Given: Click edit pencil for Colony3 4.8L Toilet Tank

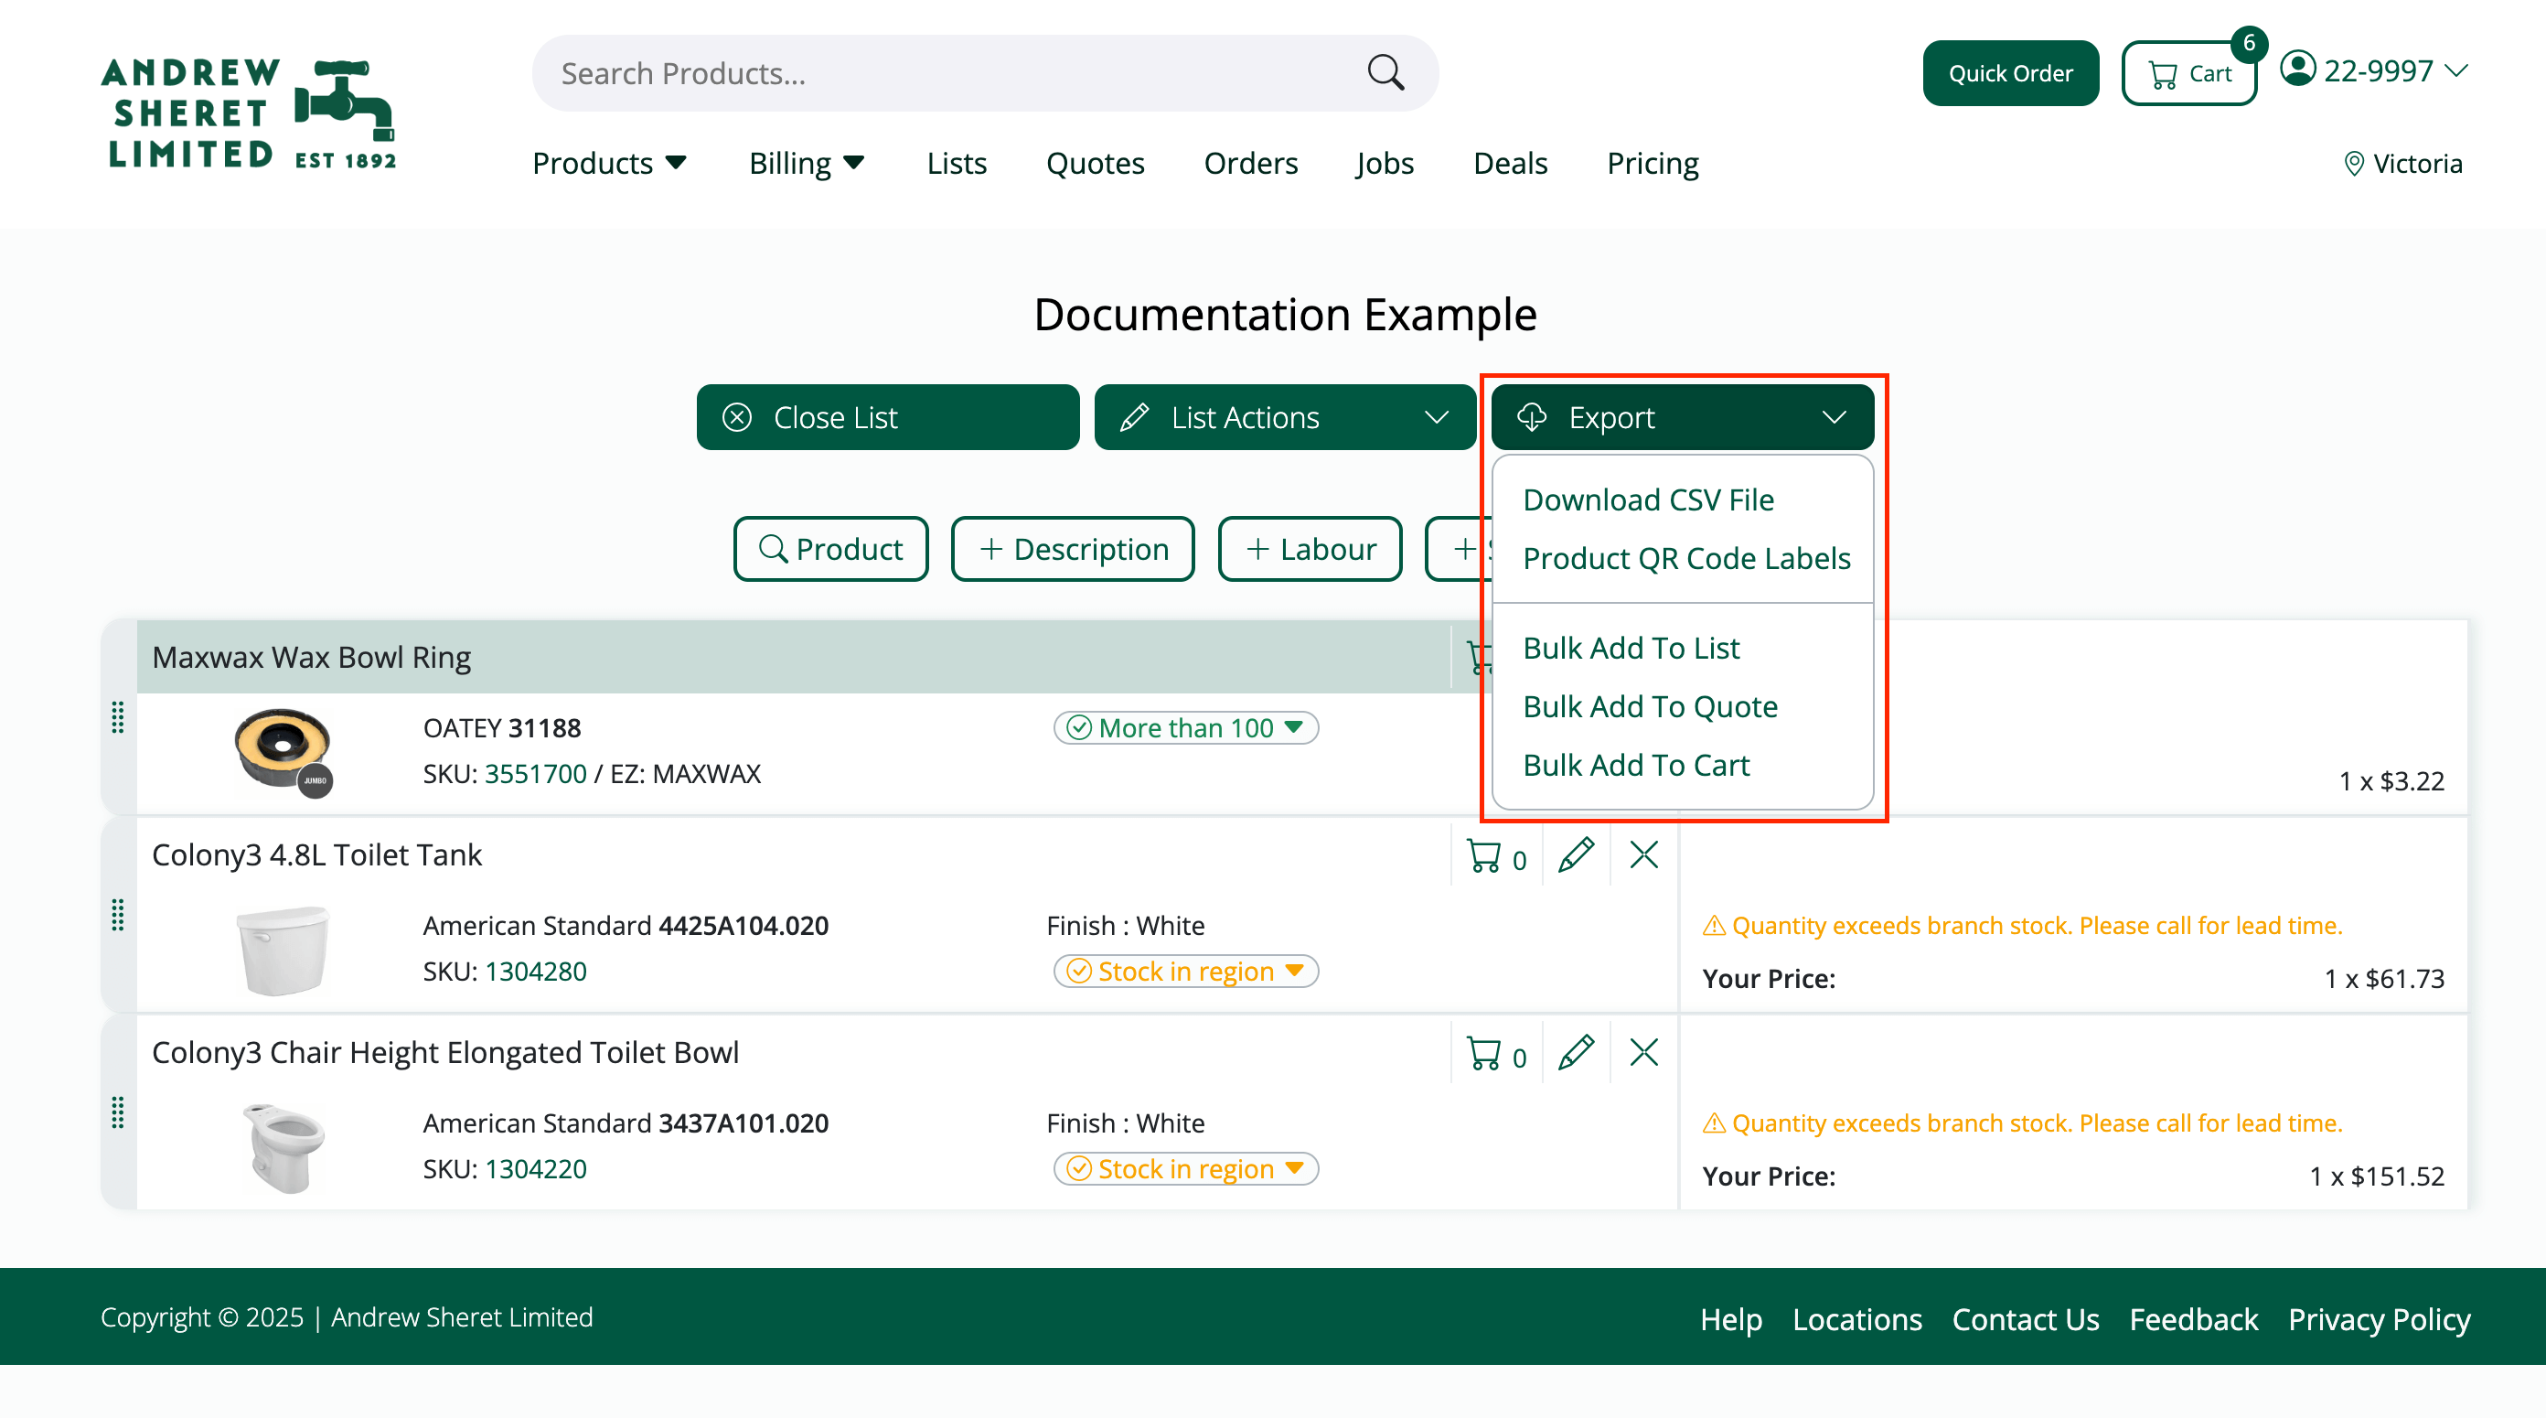Looking at the screenshot, I should click(1576, 854).
